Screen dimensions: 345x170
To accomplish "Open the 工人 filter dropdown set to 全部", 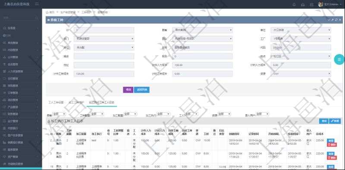I will 191,114.
